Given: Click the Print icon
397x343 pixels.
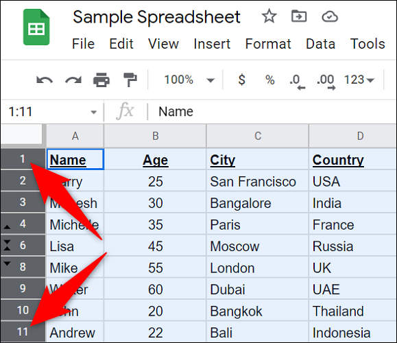Looking at the screenshot, I should (101, 80).
